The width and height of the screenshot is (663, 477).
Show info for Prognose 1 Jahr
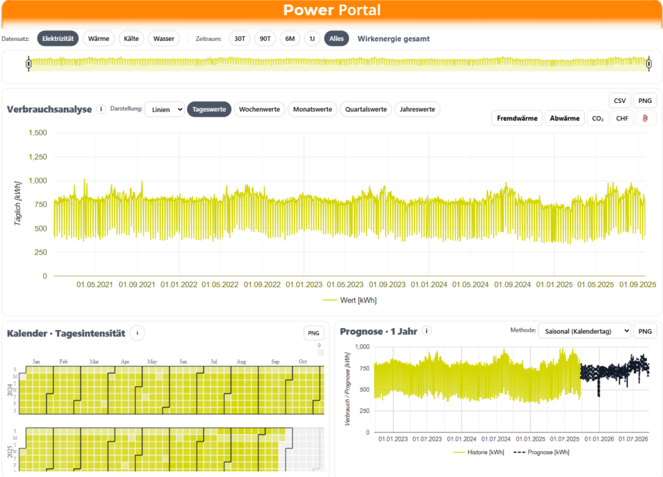click(x=426, y=331)
